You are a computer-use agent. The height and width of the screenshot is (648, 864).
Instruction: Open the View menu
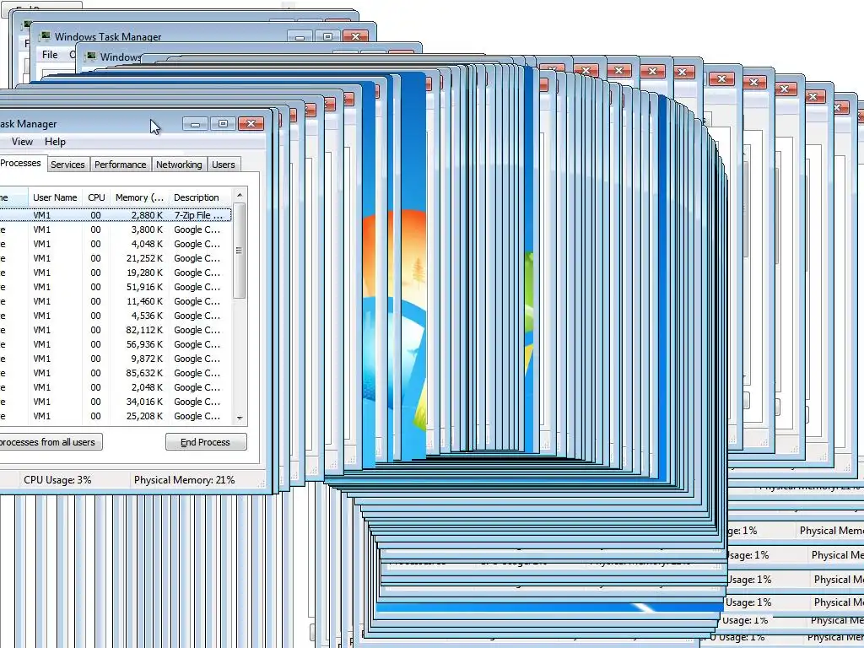pyautogui.click(x=22, y=142)
